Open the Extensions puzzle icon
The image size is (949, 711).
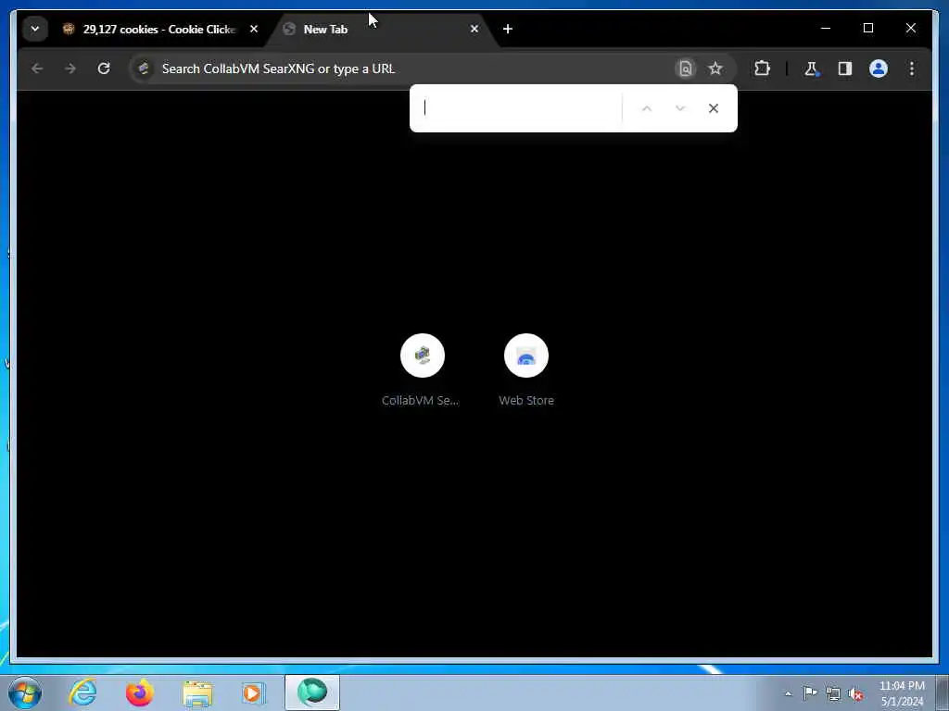(762, 69)
